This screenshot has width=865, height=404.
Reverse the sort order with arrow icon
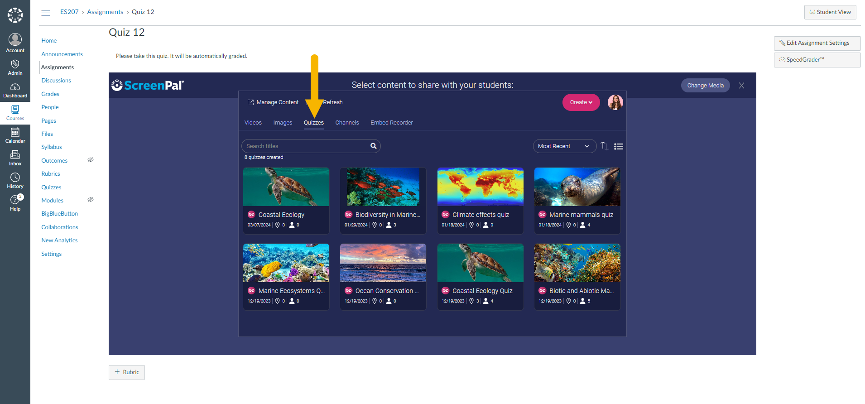604,146
